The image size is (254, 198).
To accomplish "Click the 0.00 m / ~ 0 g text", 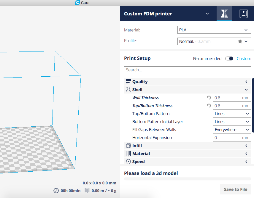I will pos(104,191).
